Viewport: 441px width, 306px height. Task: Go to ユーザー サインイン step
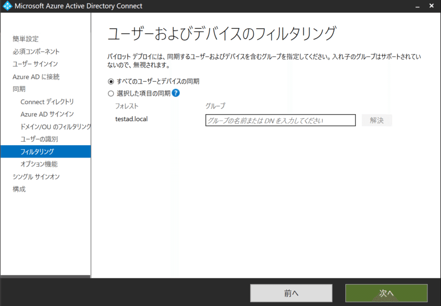pyautogui.click(x=35, y=64)
